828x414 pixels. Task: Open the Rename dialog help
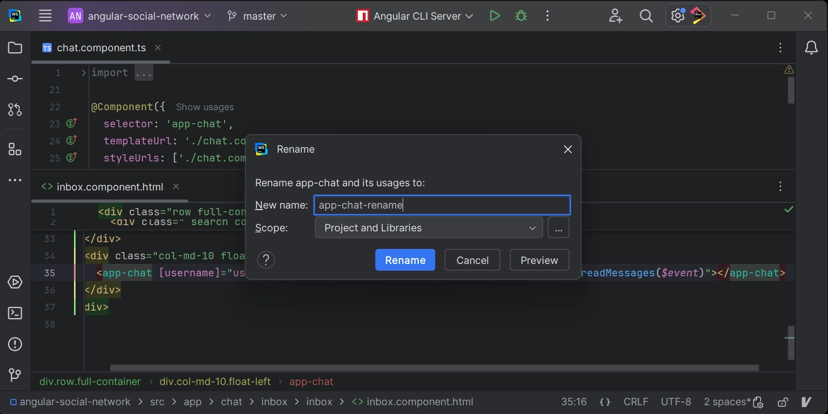pyautogui.click(x=266, y=260)
